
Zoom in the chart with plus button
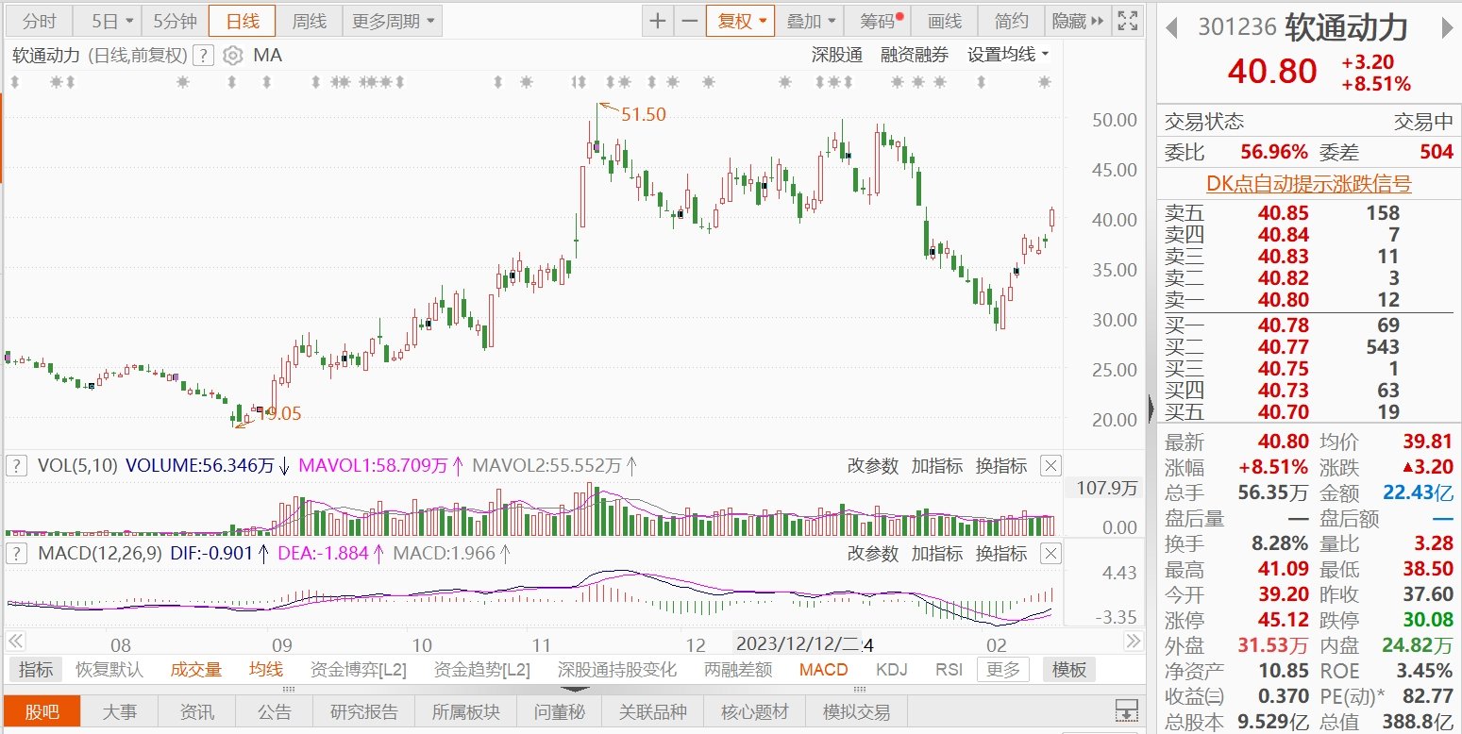pos(658,21)
